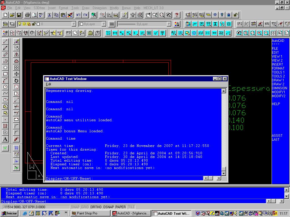This screenshot has width=290, height=217.
Task: Select the Multiline Text tool (A icon)
Action: coord(5,139)
